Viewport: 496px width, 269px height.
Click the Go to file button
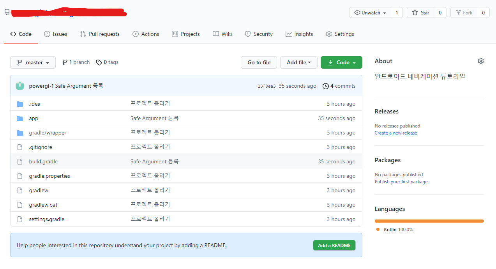(259, 62)
